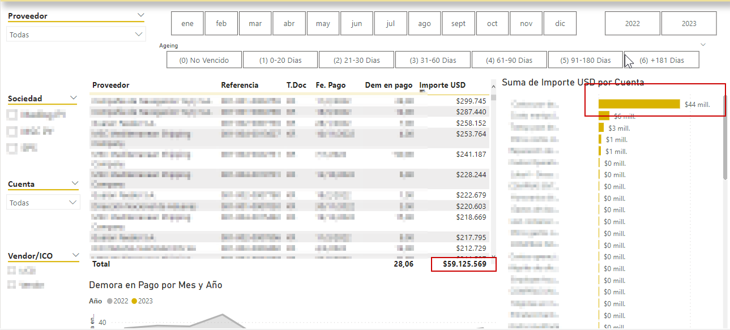Select the $228.244 amount cell
The width and height of the screenshot is (730, 330).
pos(471,175)
